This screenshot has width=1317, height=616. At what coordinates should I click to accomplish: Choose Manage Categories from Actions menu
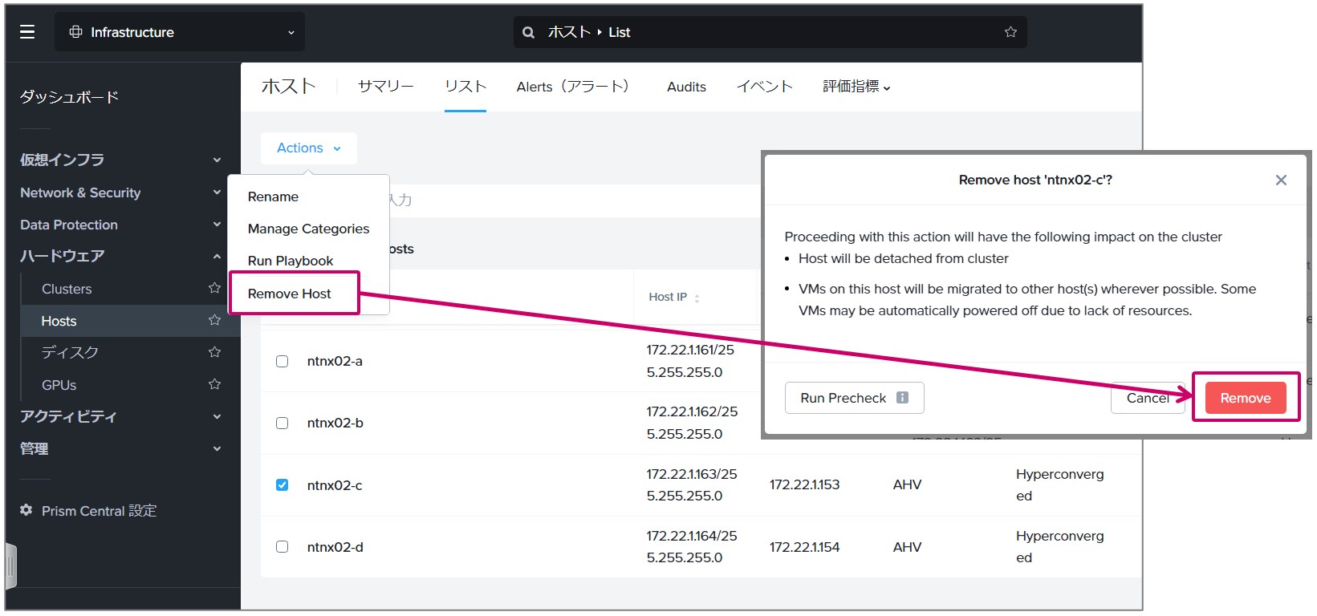(309, 229)
